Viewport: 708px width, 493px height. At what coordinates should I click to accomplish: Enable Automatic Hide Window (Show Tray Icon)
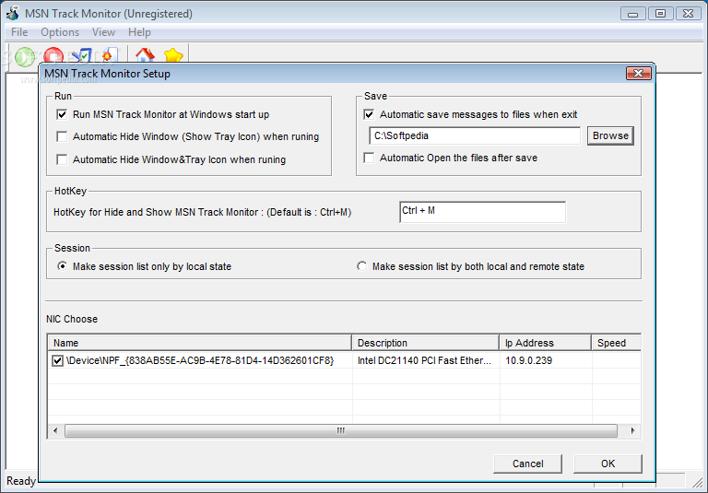point(62,136)
